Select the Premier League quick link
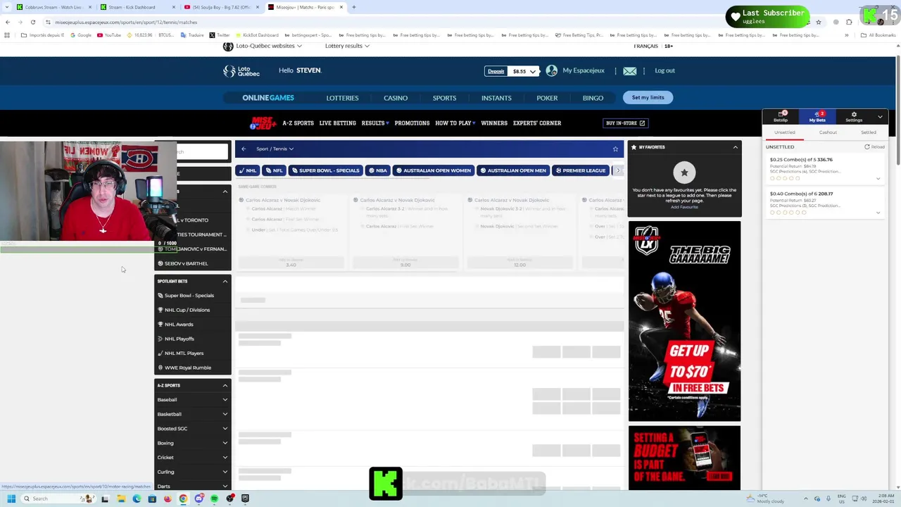Screen dimensions: 901x507 click(581, 170)
